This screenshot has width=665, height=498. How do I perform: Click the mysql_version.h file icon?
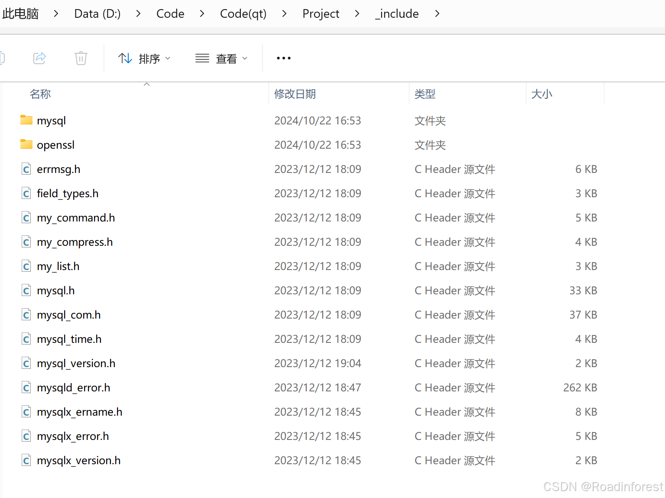coord(26,363)
